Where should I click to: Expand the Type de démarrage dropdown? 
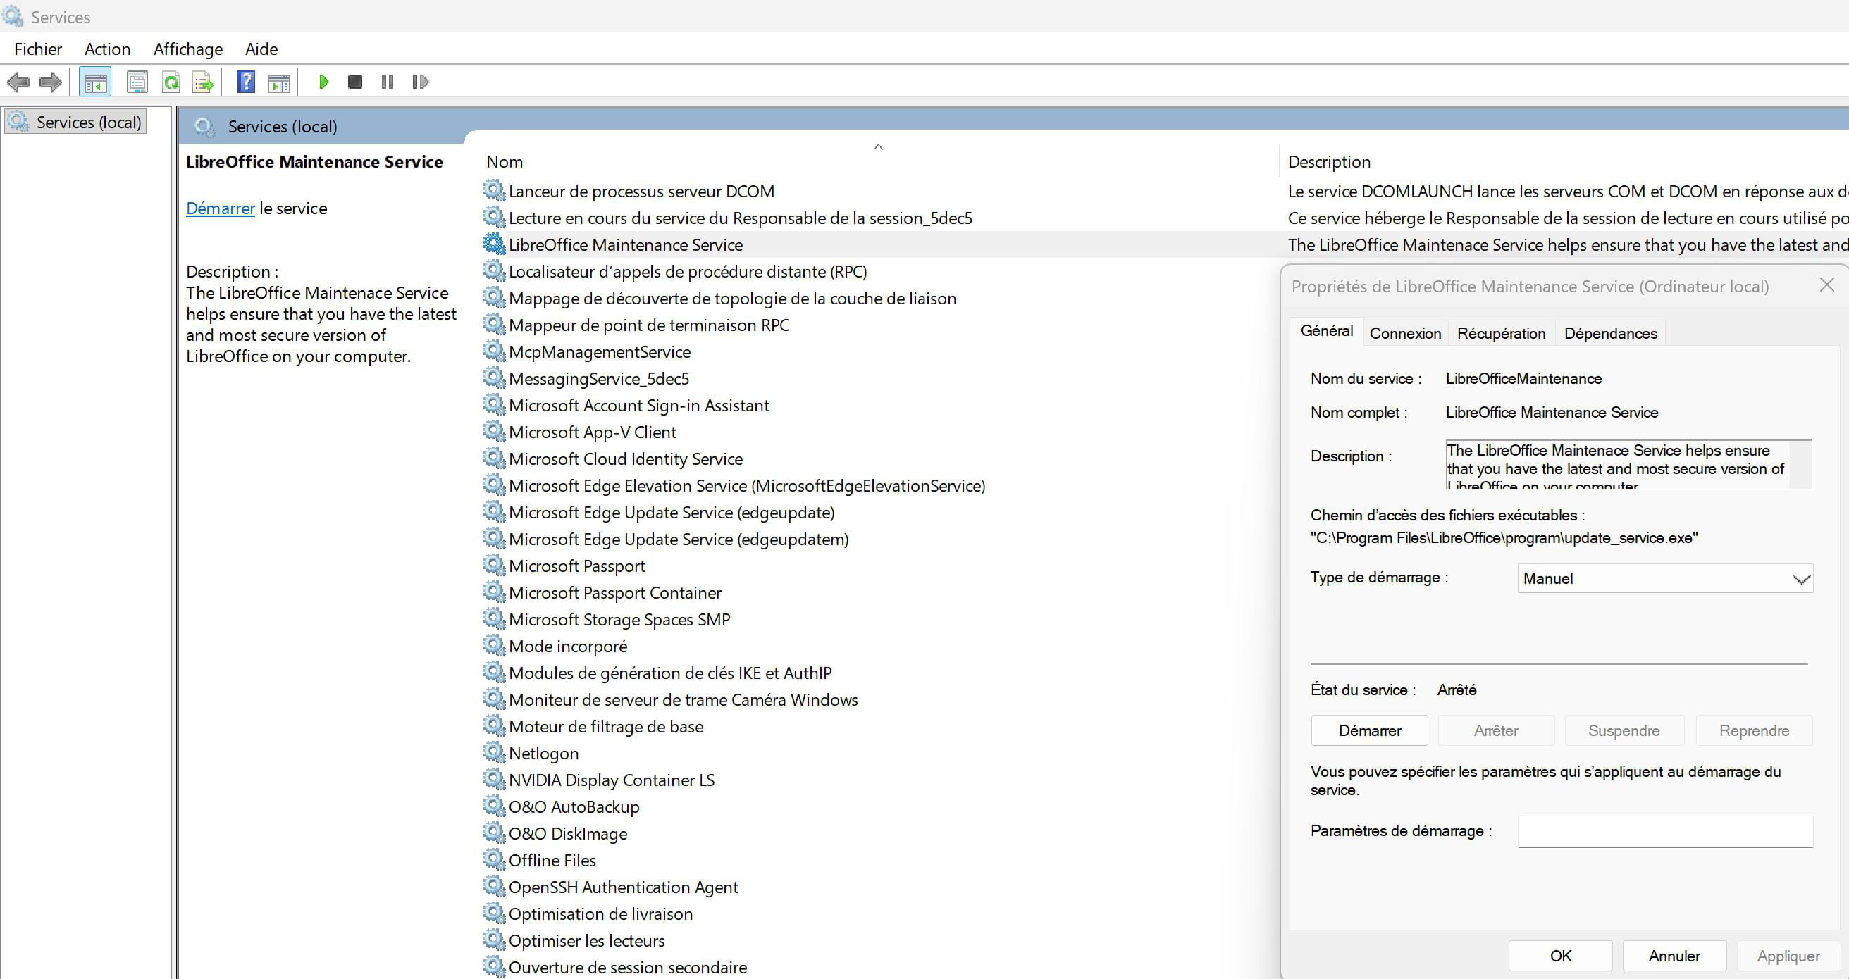pyautogui.click(x=1664, y=579)
